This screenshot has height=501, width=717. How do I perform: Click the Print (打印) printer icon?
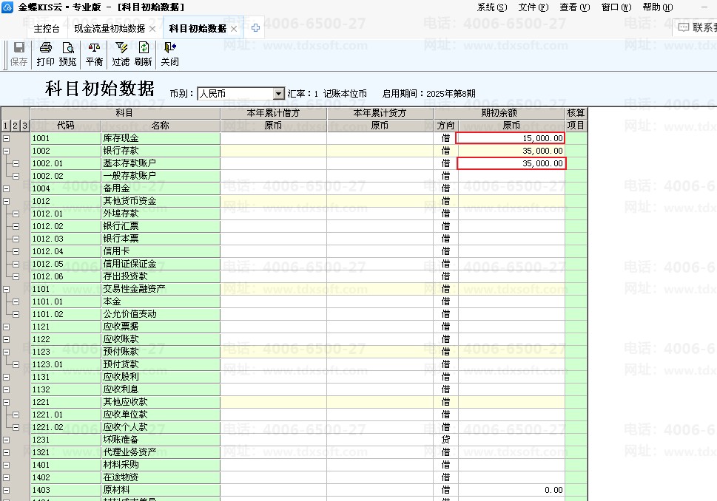pyautogui.click(x=46, y=55)
